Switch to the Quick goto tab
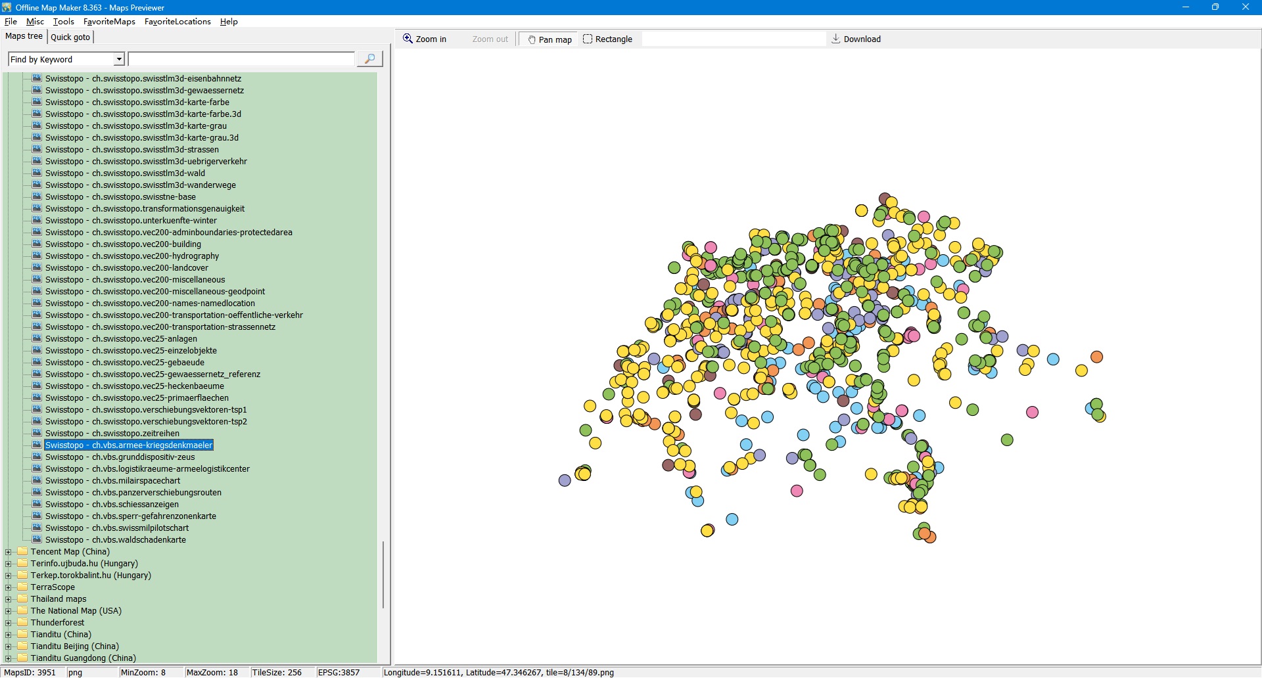Screen dimensions: 1262x678 coord(70,37)
